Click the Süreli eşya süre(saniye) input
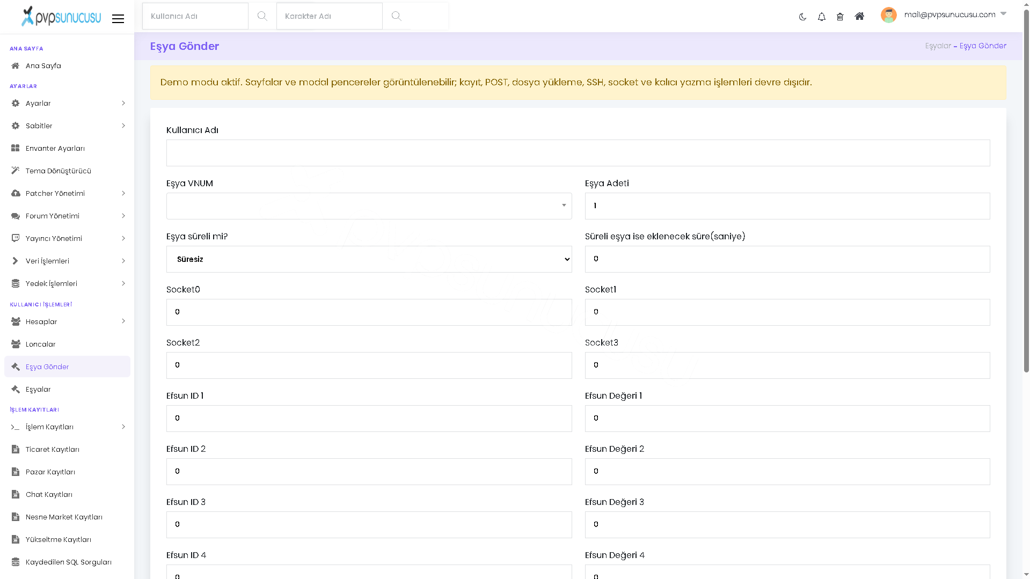 pos(787,259)
